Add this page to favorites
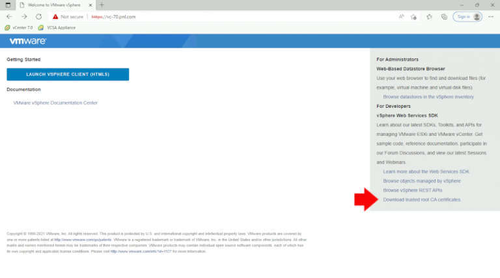Viewport: 500px width, 278px height. (413, 16)
